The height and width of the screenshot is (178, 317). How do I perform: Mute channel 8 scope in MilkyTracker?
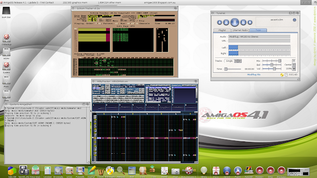(191, 107)
